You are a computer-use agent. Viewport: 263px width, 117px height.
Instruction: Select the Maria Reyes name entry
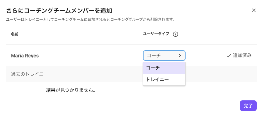pos(25,56)
